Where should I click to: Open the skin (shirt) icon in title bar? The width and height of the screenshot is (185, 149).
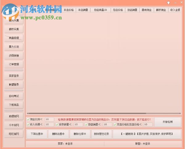pos(169,3)
